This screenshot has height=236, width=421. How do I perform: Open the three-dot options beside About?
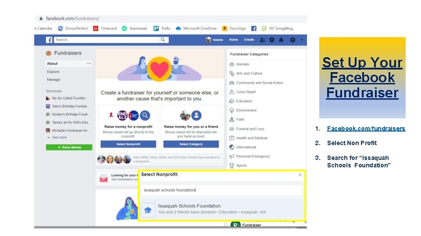click(89, 63)
